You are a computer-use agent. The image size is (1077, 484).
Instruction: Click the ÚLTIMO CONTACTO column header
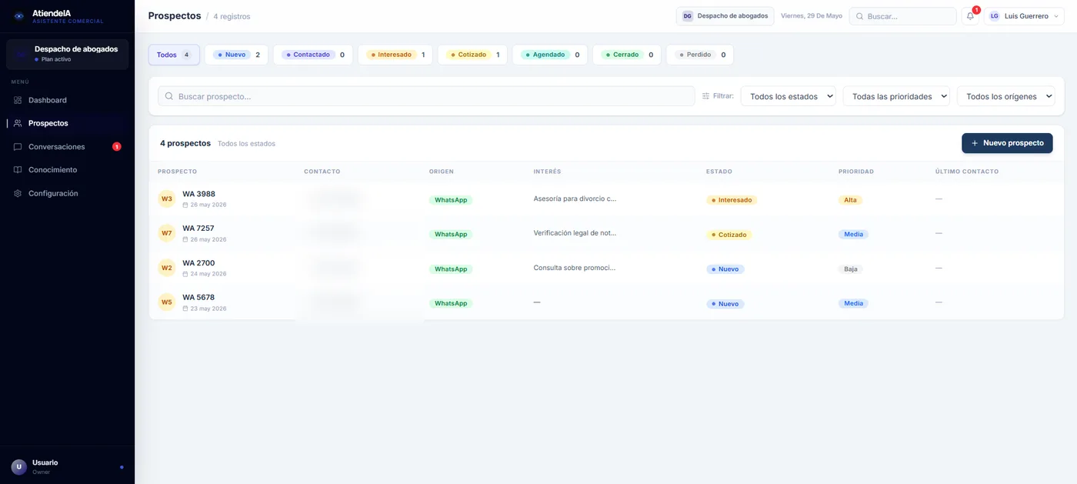click(966, 172)
